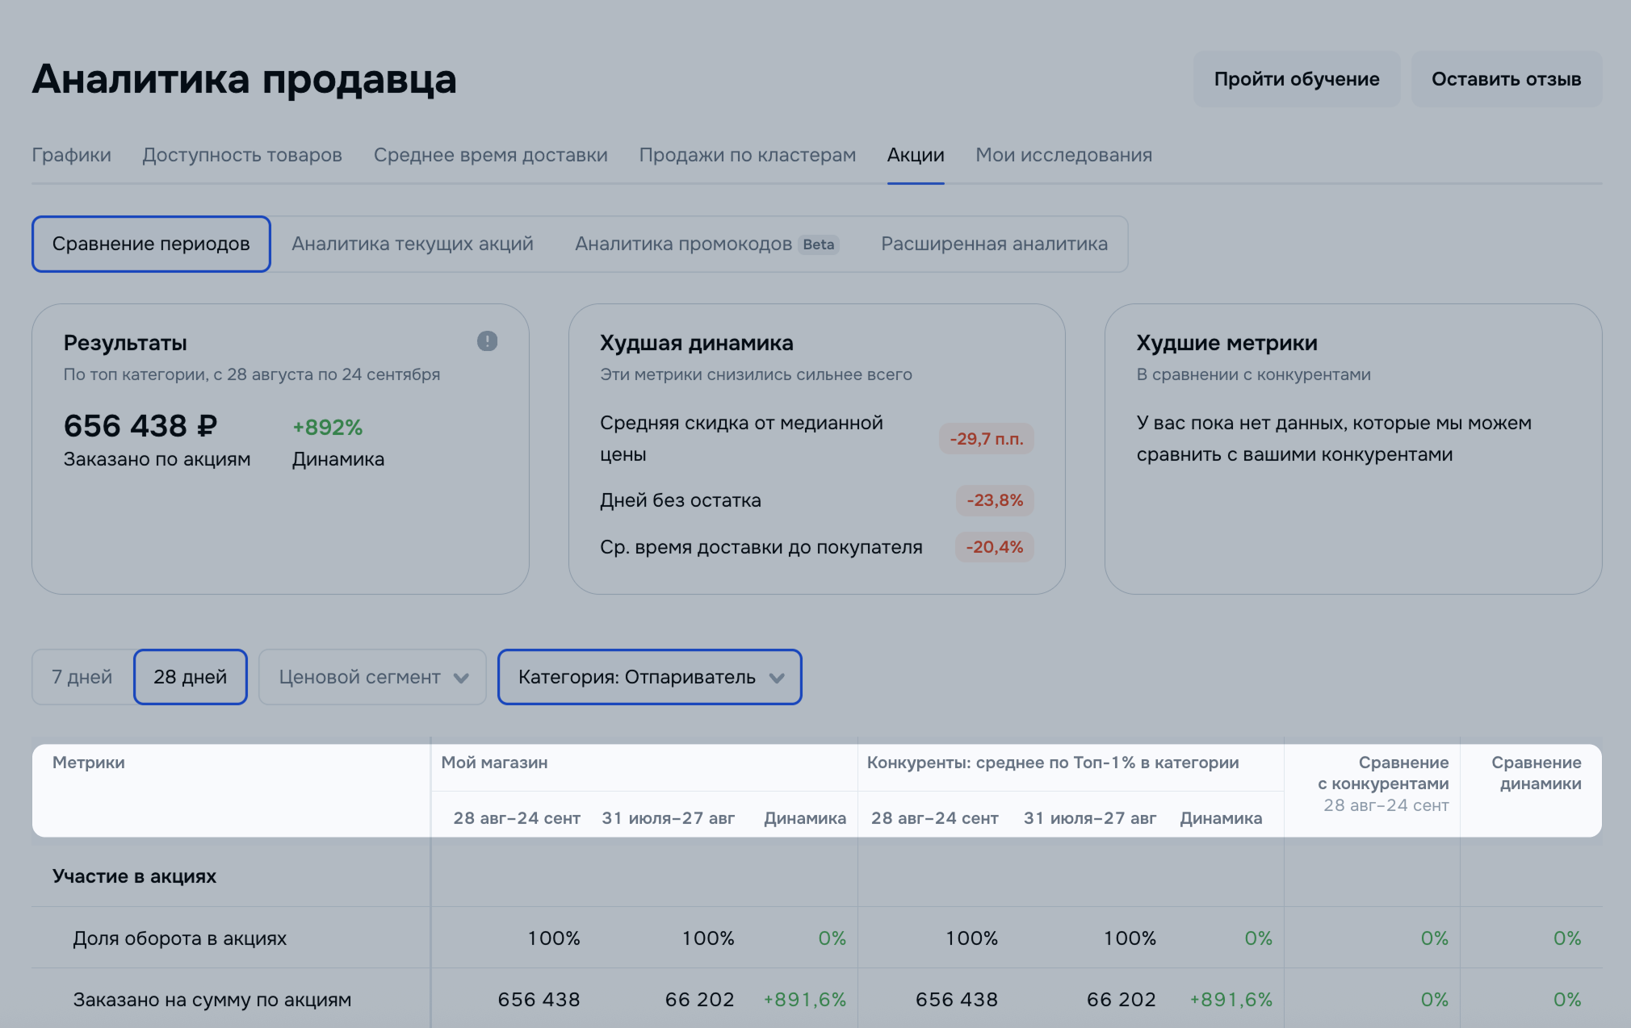
Task: Click the Ценовой сегмент chevron arrow
Action: pyautogui.click(x=461, y=678)
